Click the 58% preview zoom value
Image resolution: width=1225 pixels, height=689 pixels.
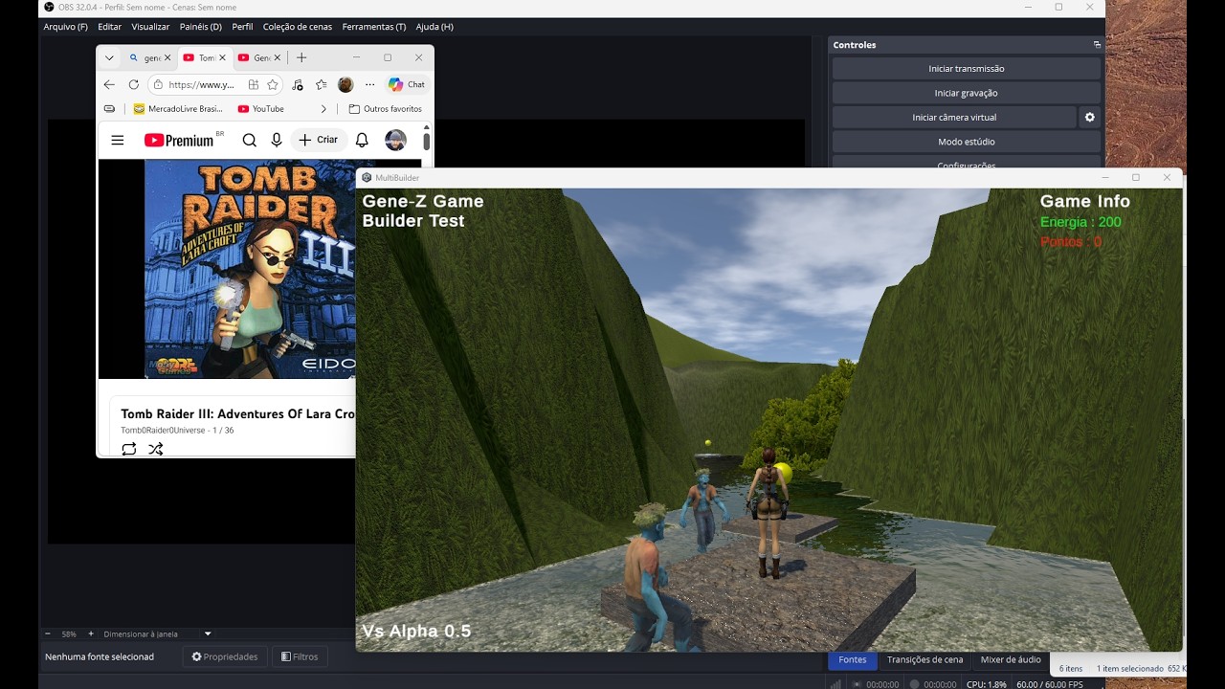tap(69, 633)
